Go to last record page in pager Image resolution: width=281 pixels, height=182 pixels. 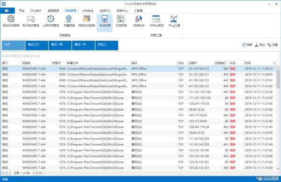(x=40, y=173)
